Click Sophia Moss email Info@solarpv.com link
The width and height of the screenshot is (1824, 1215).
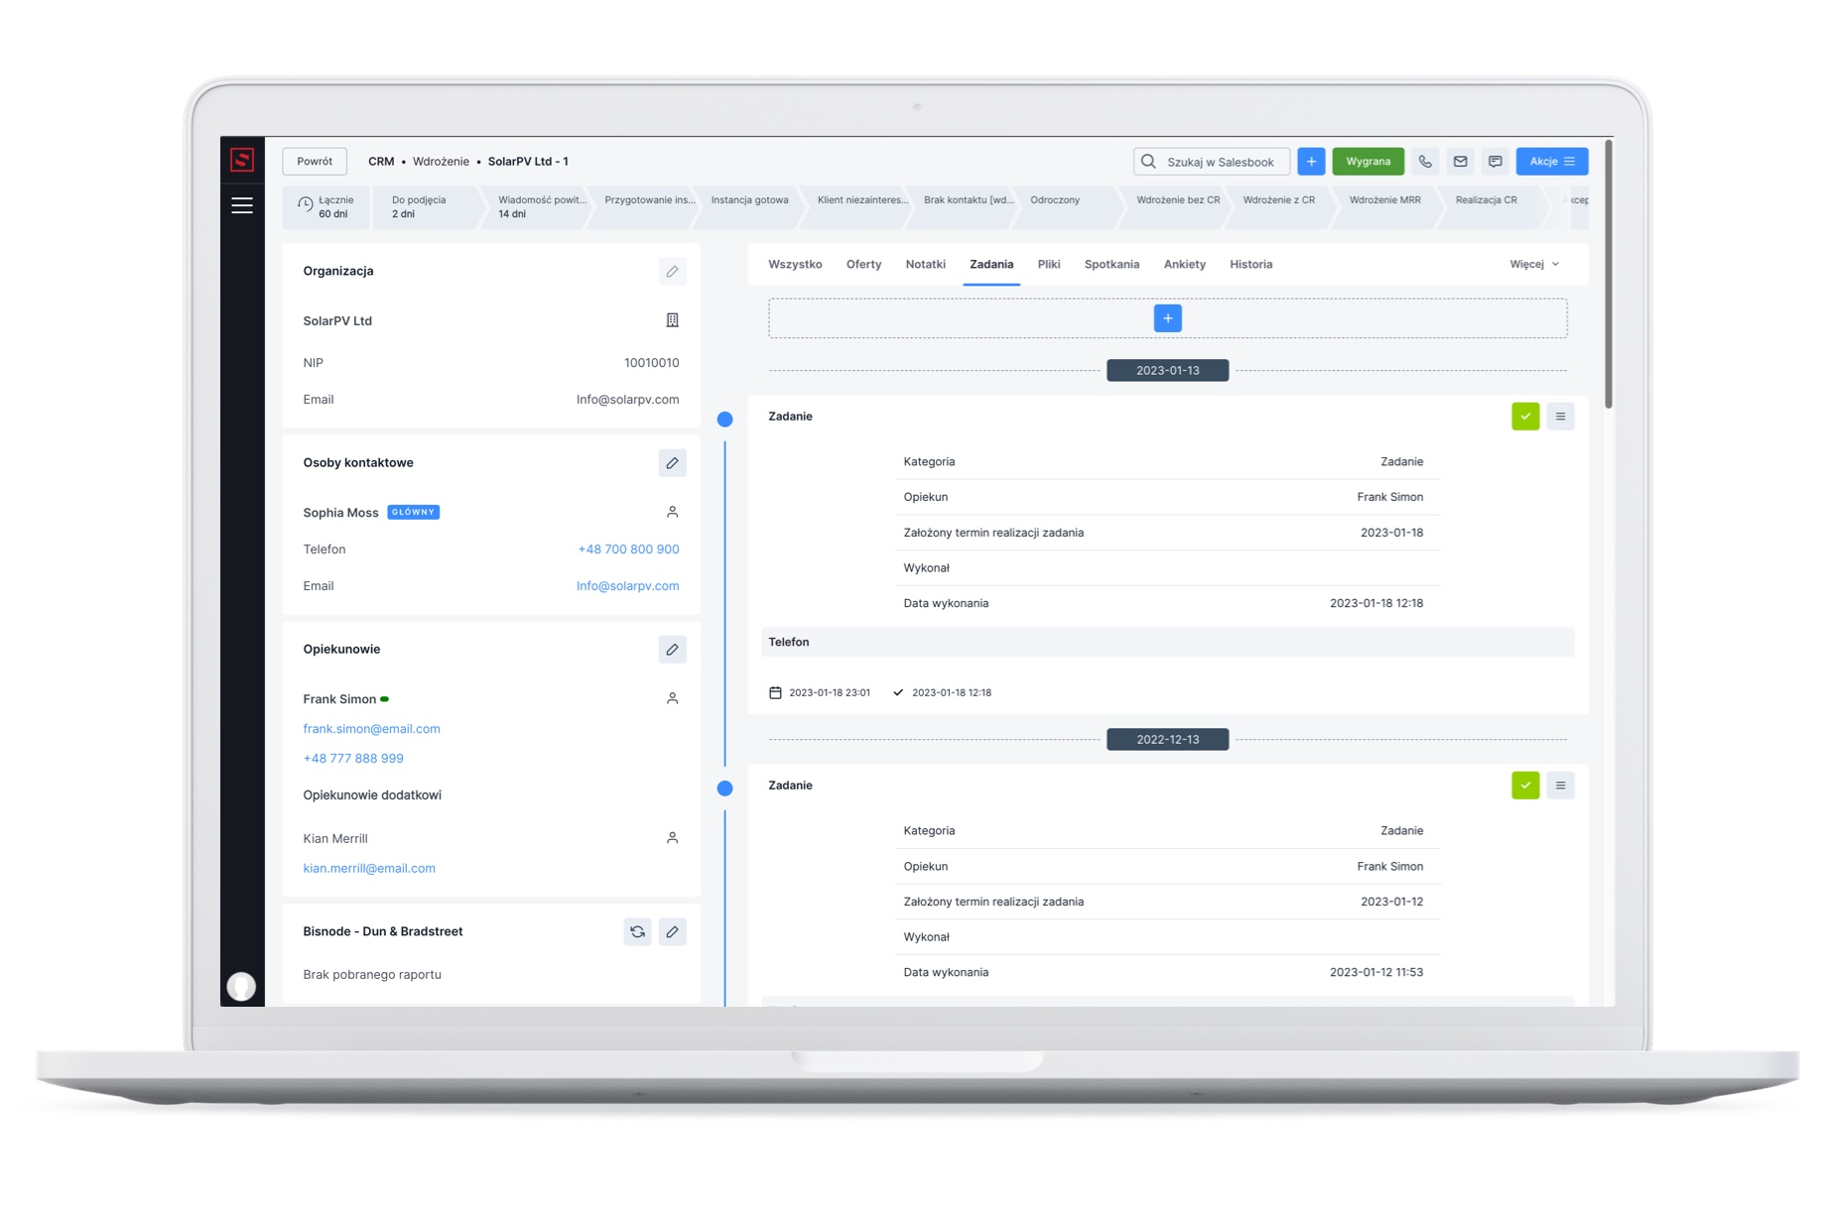(x=627, y=585)
